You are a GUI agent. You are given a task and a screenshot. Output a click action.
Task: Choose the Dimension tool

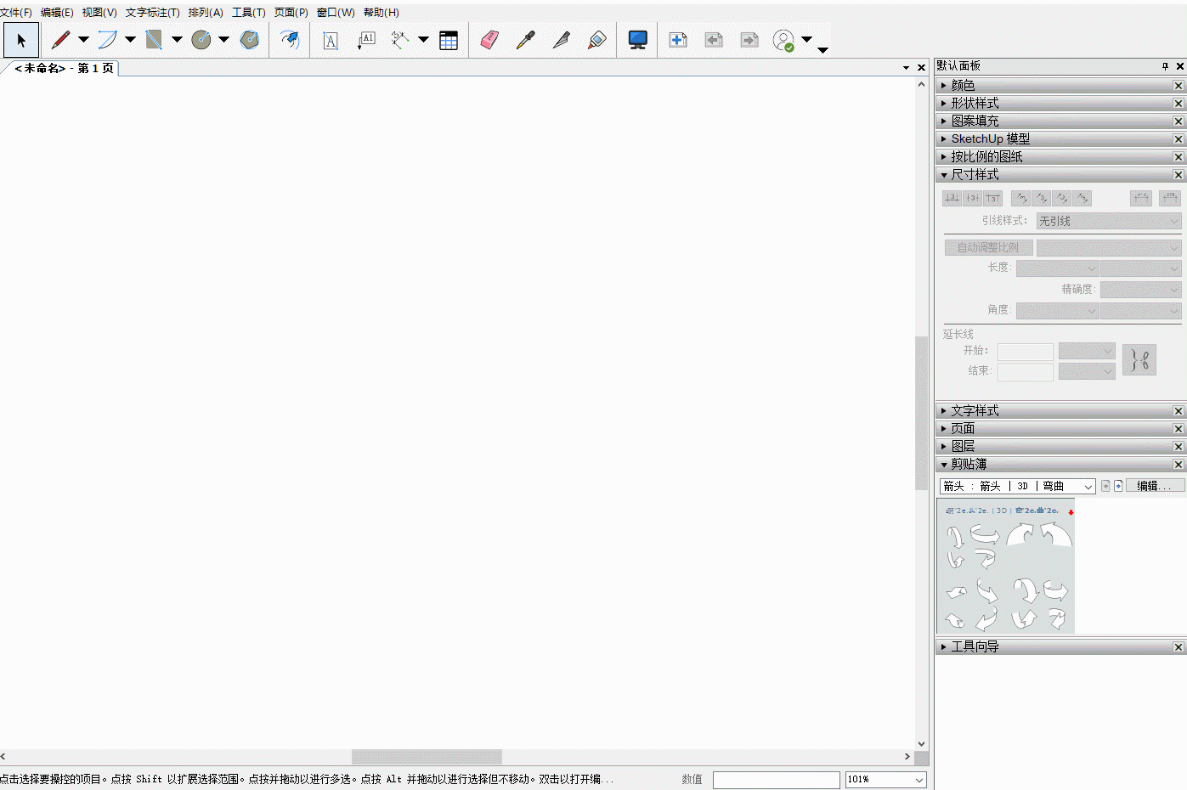point(400,40)
